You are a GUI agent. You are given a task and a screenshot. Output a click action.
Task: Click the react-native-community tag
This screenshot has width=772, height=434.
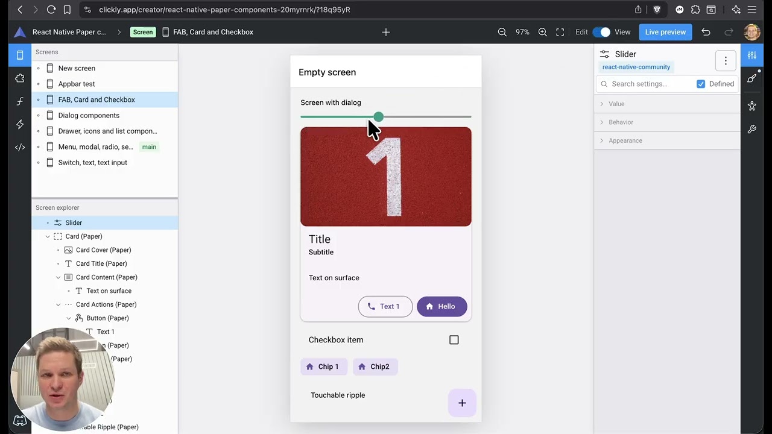tap(636, 67)
